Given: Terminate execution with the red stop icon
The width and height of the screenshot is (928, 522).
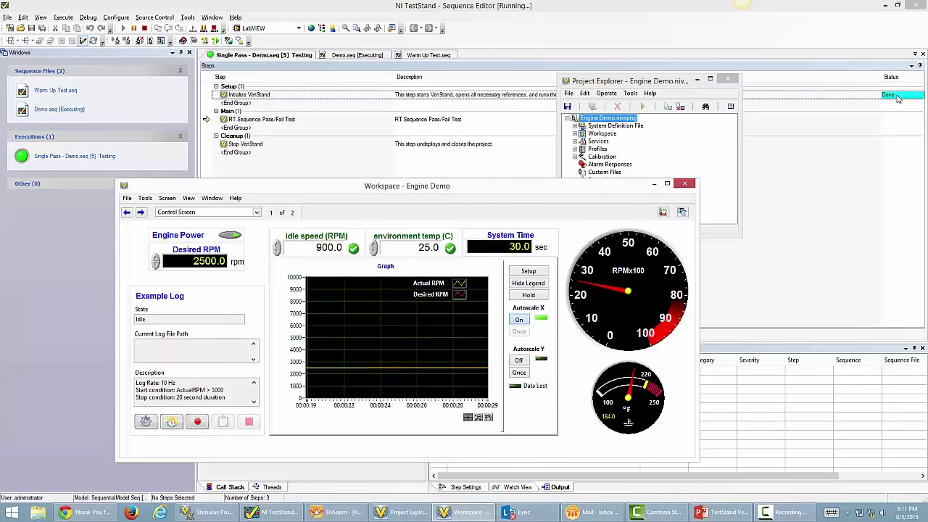Looking at the screenshot, I should [144, 28].
